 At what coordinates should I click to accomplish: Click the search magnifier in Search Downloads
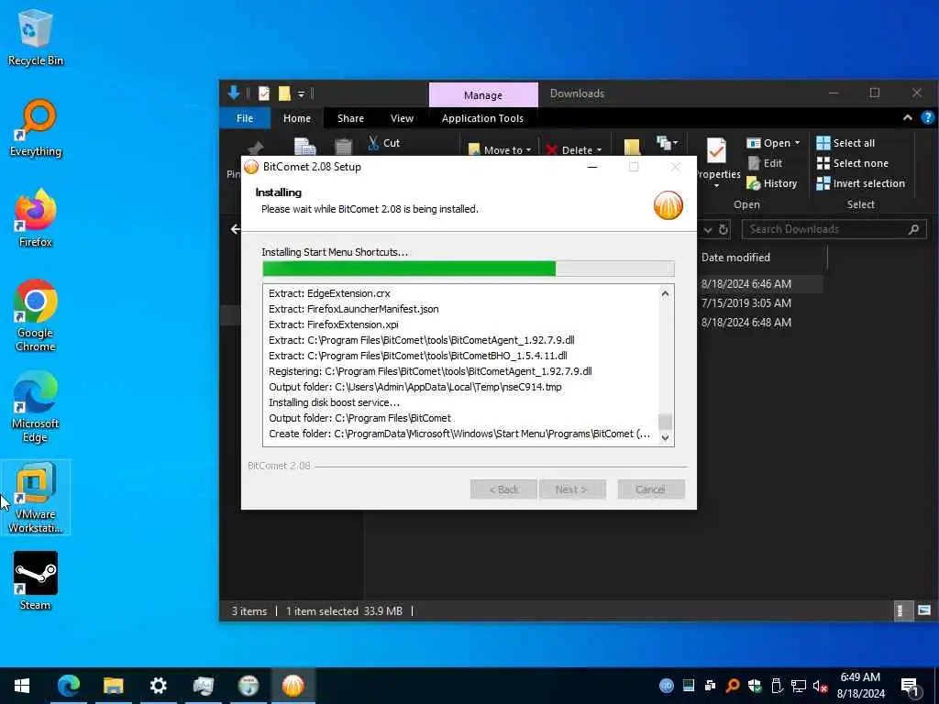tap(913, 228)
